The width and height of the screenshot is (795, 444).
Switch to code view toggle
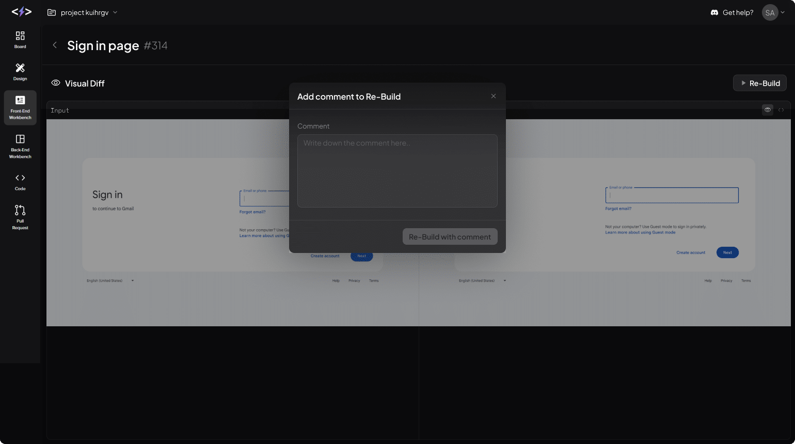point(781,110)
